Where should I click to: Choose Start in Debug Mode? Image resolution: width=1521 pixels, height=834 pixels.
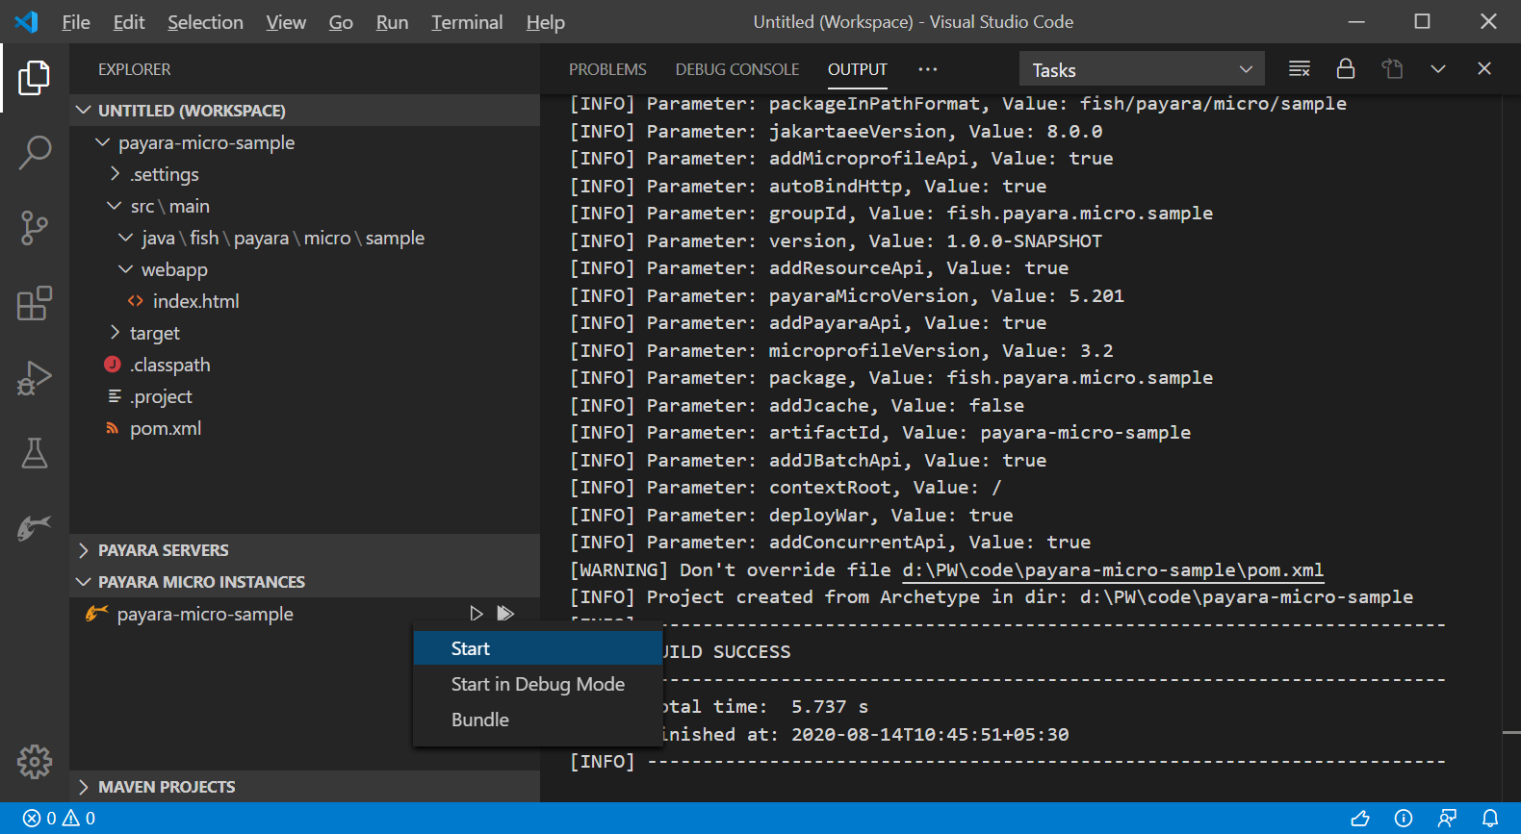(x=537, y=684)
